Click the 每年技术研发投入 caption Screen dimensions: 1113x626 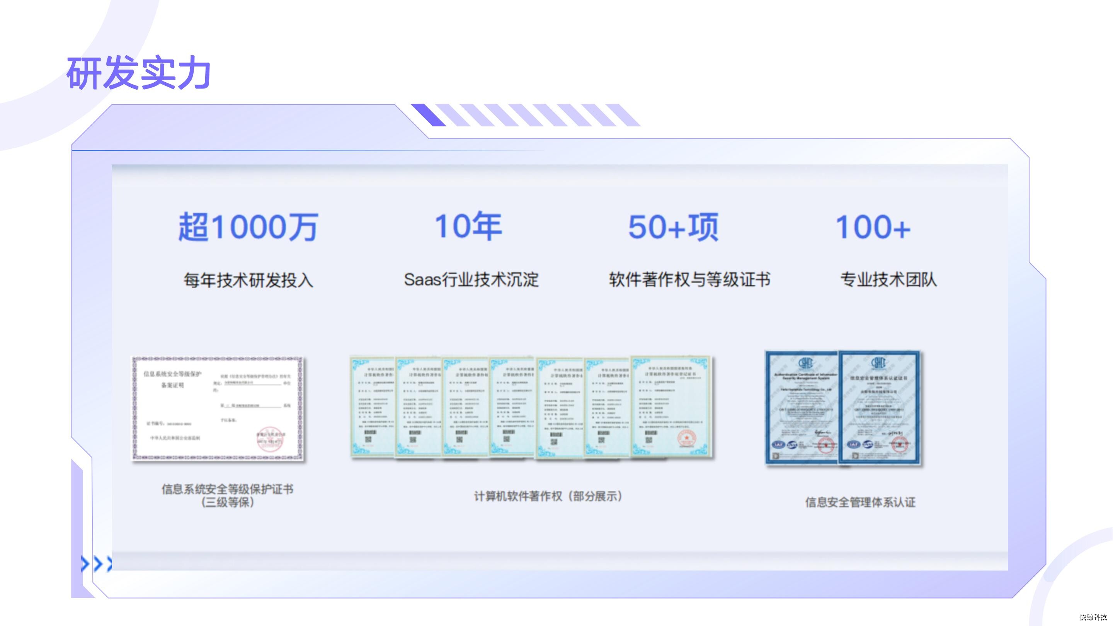click(248, 280)
